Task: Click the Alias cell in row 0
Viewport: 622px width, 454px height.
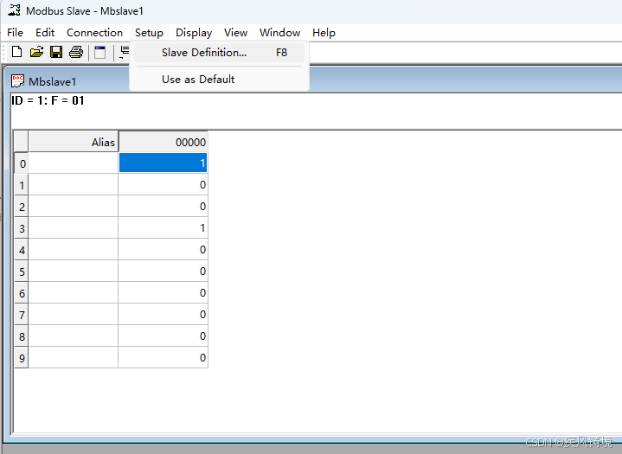Action: pyautogui.click(x=74, y=163)
